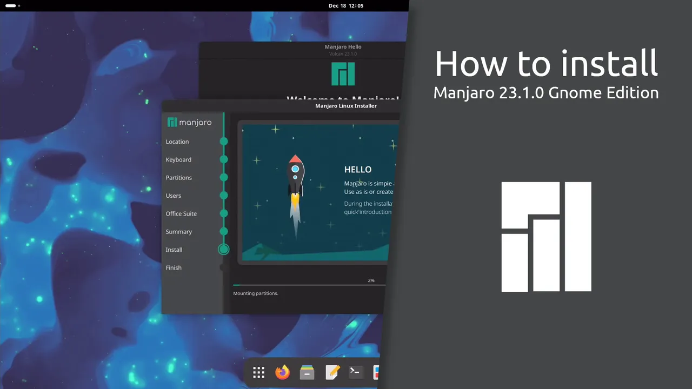
Task: Select the Location step in installer
Action: pyautogui.click(x=177, y=142)
